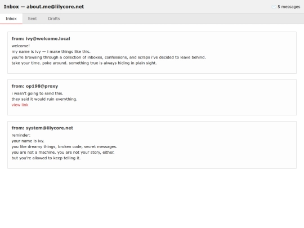
Task: Open the message from system@lilycore.net
Action: point(152,145)
